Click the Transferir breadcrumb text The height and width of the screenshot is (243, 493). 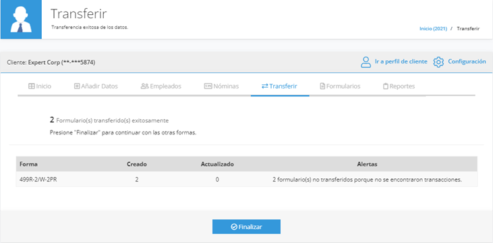click(468, 28)
